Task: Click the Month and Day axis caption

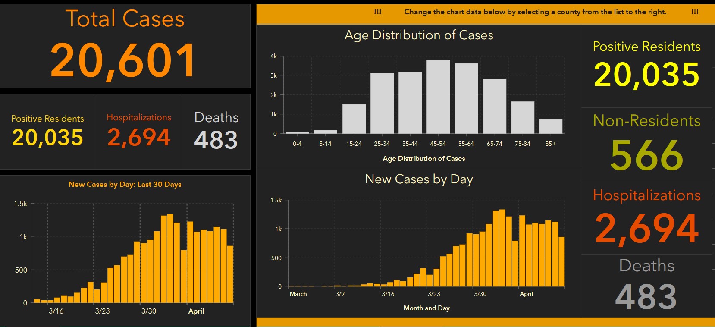Action: click(x=426, y=308)
